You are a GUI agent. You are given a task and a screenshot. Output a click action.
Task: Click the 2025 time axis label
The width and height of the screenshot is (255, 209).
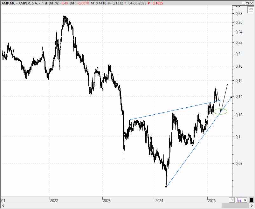coord(212,200)
